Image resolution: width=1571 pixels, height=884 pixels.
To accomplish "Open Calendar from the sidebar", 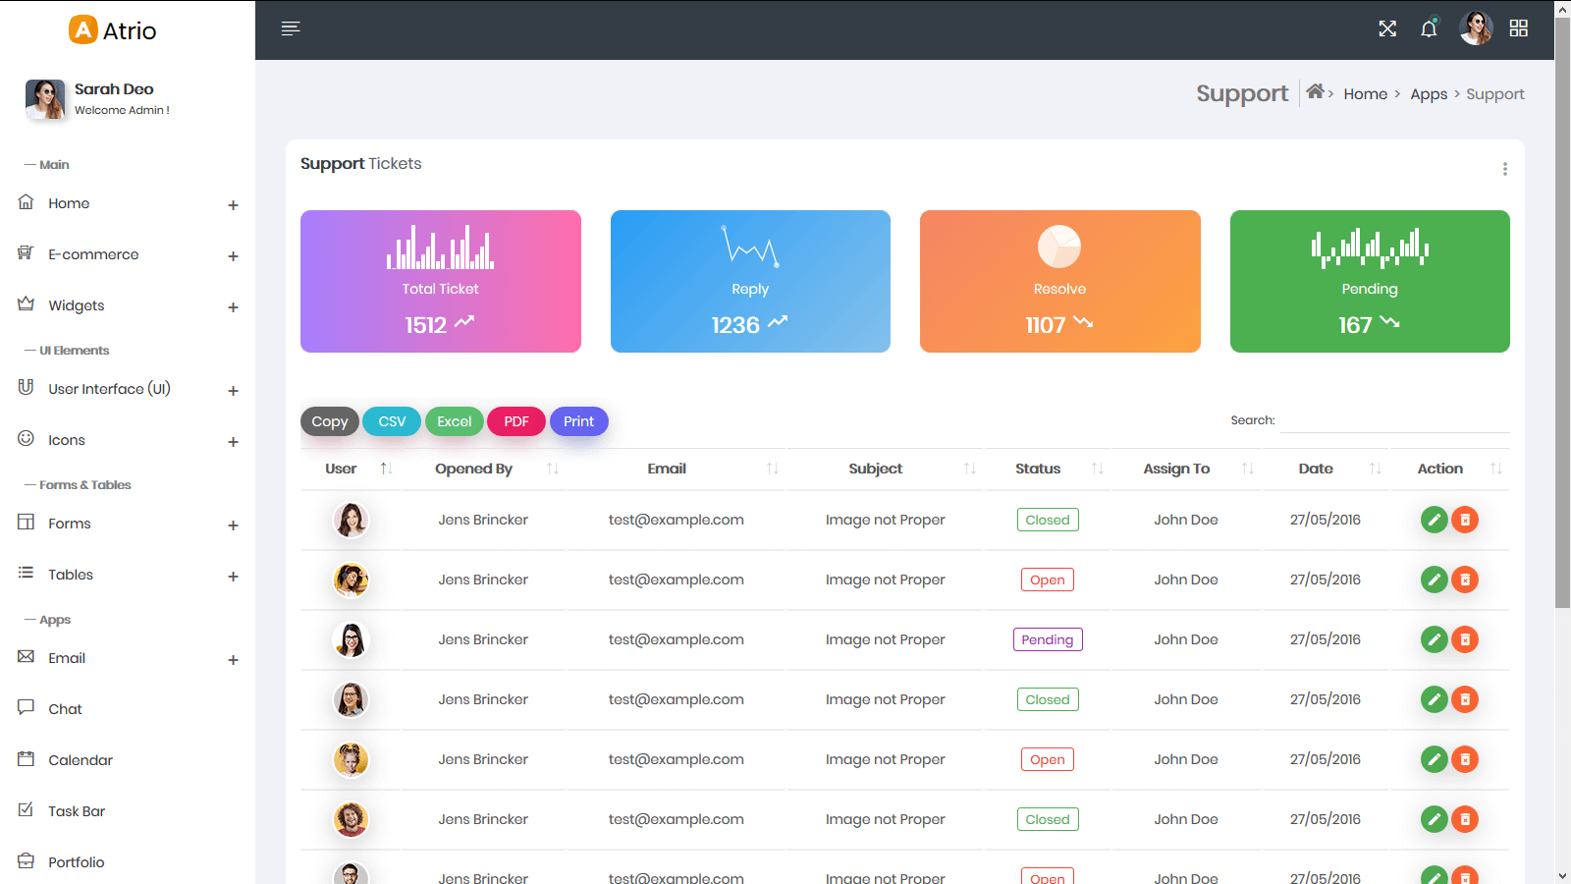I will 80,760.
